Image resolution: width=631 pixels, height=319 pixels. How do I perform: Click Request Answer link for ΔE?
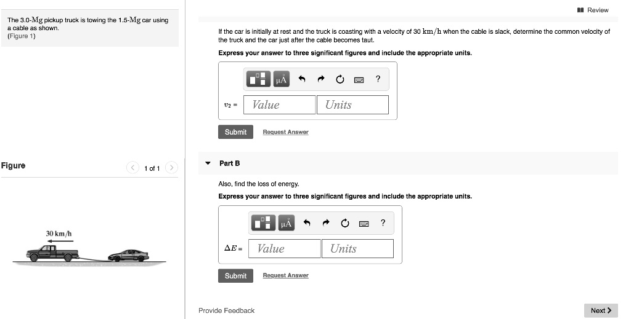click(x=285, y=275)
